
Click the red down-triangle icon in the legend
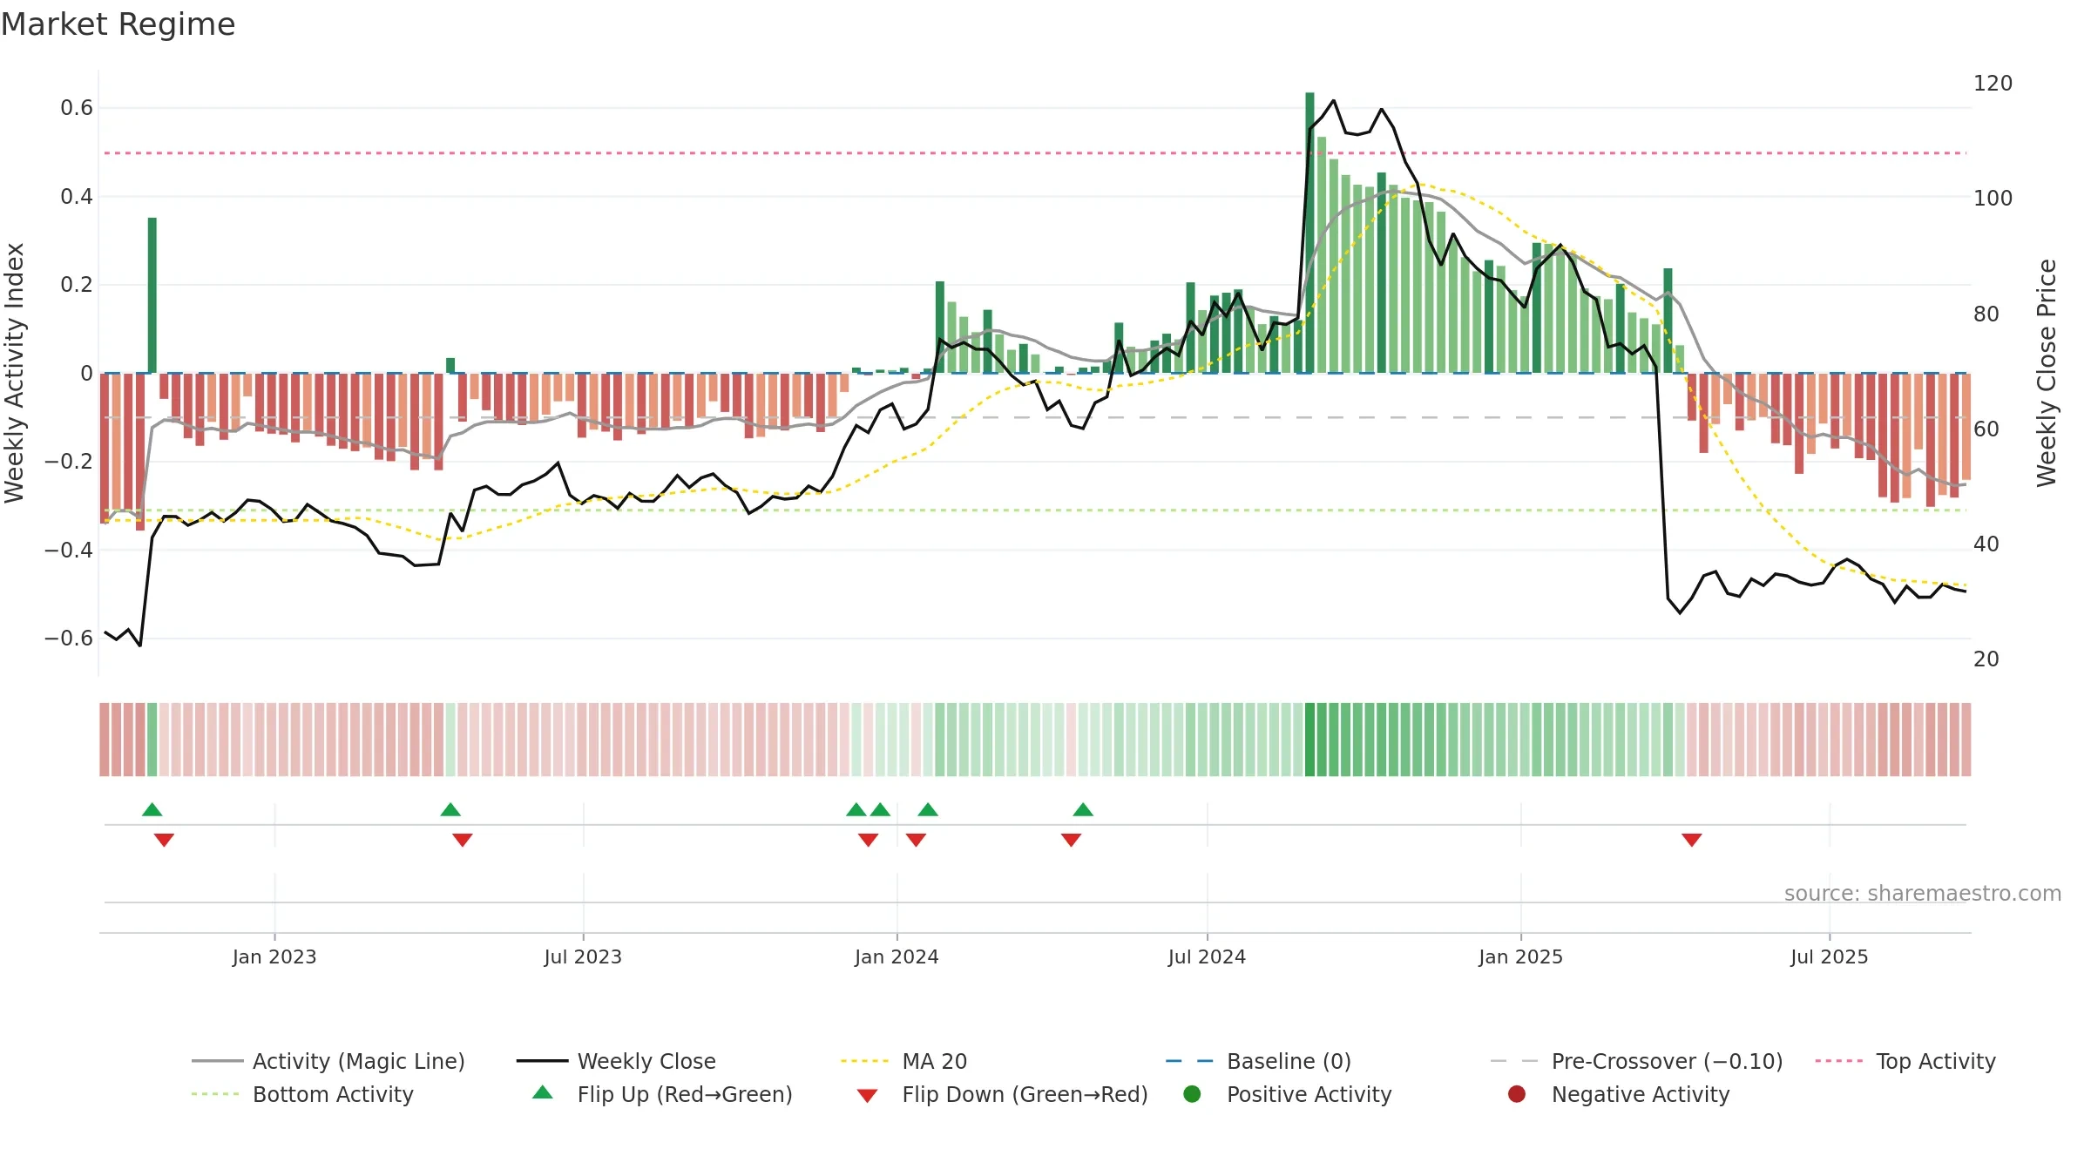click(867, 1096)
